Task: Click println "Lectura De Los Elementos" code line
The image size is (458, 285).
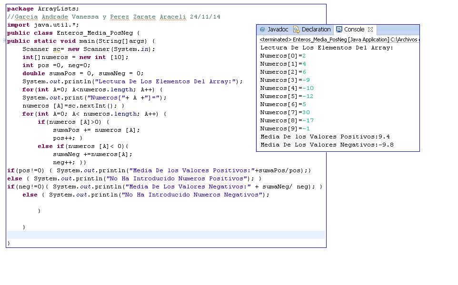Action: (132, 81)
